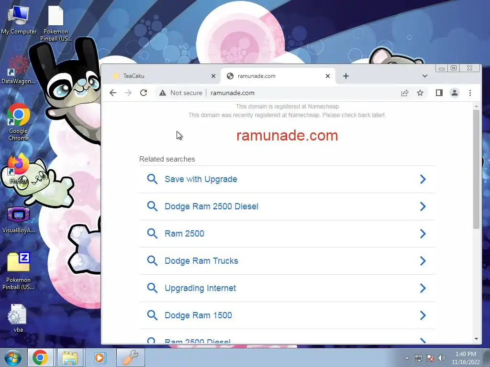Click the volume speaker tray icon

(x=441, y=358)
